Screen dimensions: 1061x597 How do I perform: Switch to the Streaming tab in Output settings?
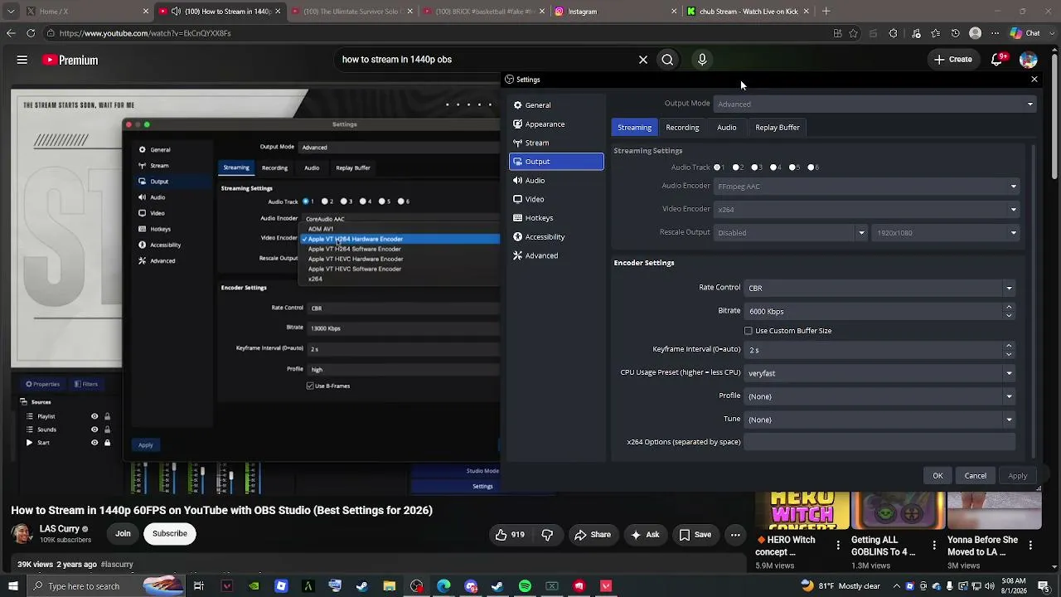tap(634, 128)
